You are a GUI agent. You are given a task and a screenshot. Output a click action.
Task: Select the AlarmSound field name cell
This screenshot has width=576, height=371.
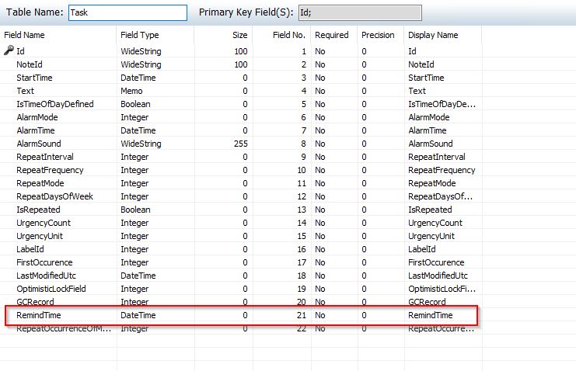pyautogui.click(x=39, y=144)
